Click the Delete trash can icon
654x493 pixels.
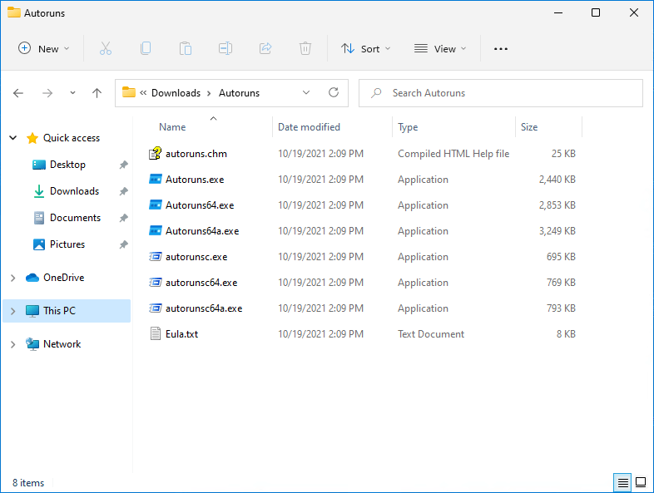[x=305, y=49]
